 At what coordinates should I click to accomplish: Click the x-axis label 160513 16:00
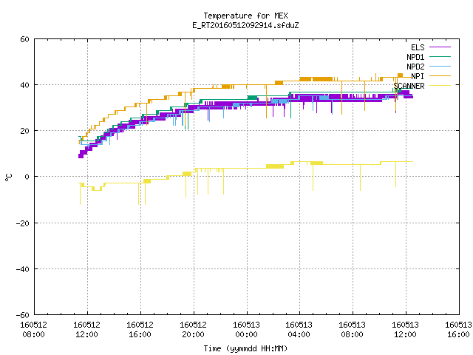[458, 330]
